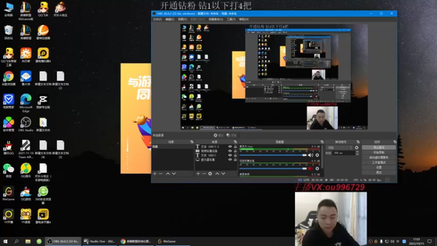The height and width of the screenshot is (246, 437).
Task: Pop out the Controls dock
Action: (394, 142)
